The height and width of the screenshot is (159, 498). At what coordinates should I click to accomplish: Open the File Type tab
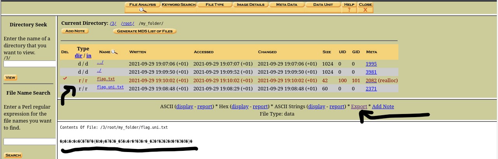pos(215,5)
